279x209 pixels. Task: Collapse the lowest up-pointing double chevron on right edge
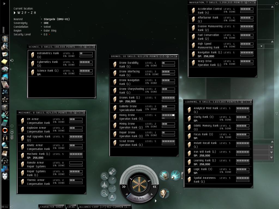272,142
